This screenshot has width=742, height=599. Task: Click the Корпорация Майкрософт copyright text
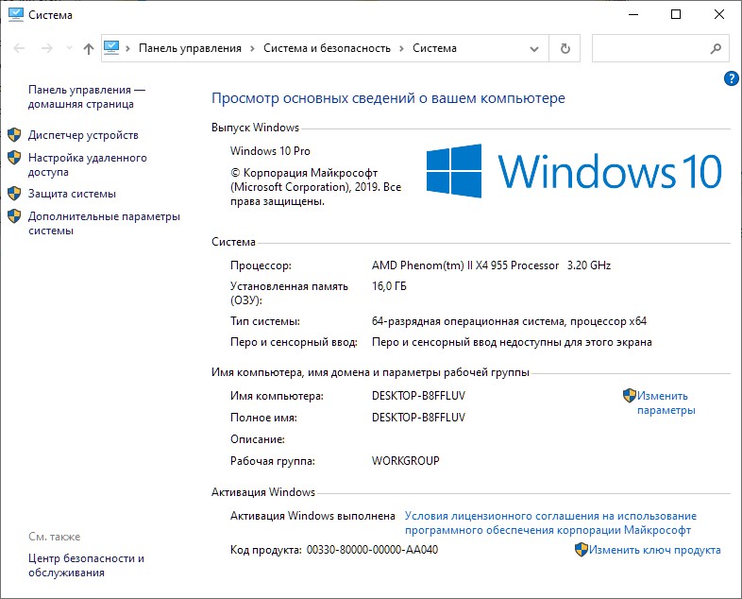[315, 187]
